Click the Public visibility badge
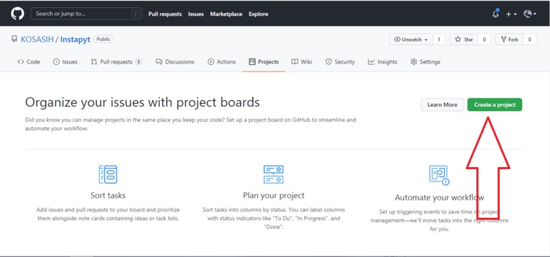This screenshot has width=550, height=257. (104, 40)
